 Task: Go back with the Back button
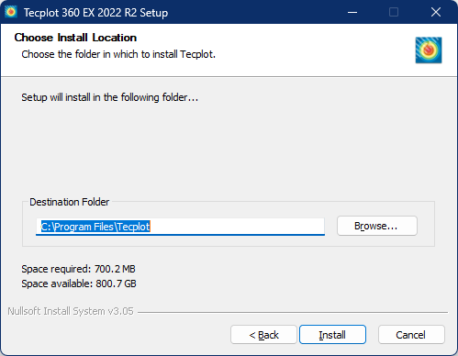pos(263,335)
